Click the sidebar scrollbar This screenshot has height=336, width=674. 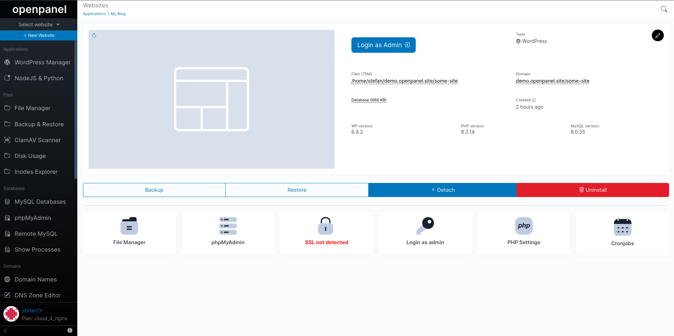tap(76, 110)
